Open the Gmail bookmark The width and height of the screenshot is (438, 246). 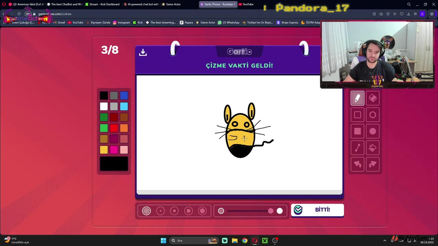(59, 23)
